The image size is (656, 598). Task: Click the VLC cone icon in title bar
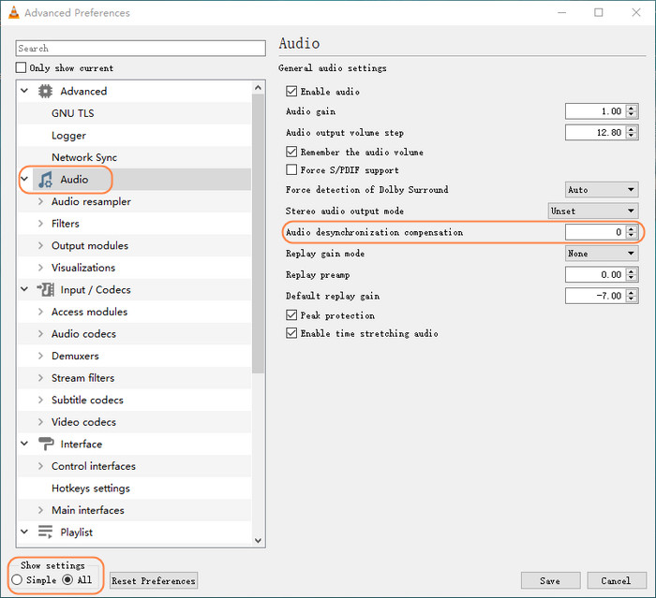(14, 12)
